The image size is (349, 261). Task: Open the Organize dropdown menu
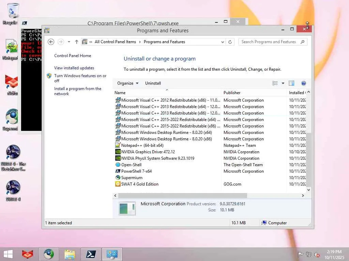pyautogui.click(x=128, y=83)
